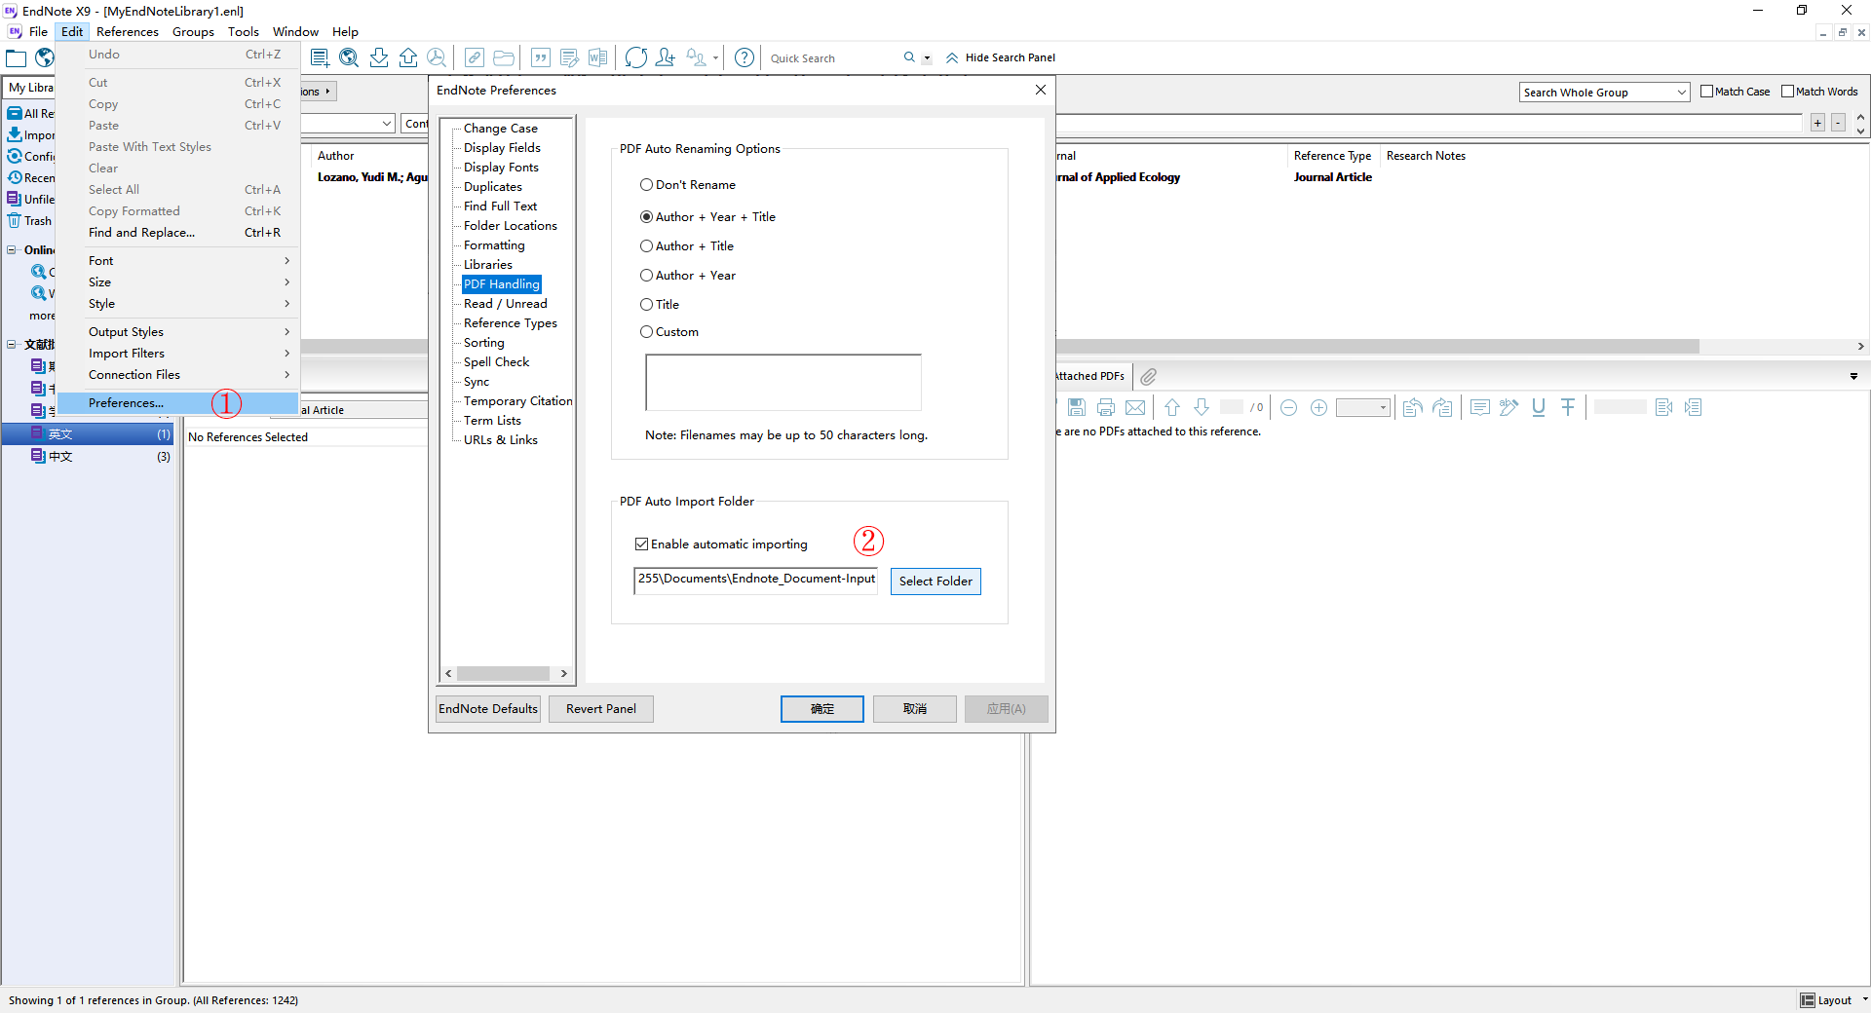Click the PDF zoom-out minus icon
The image size is (1871, 1013).
[x=1288, y=407]
